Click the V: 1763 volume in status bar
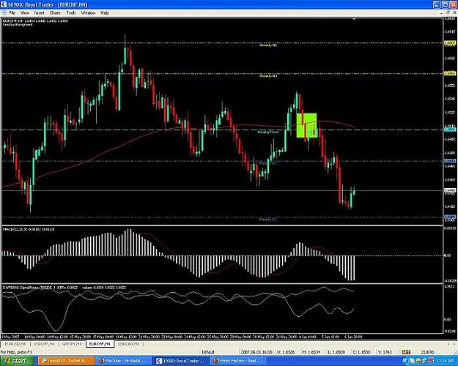458x366 pixels. click(385, 352)
